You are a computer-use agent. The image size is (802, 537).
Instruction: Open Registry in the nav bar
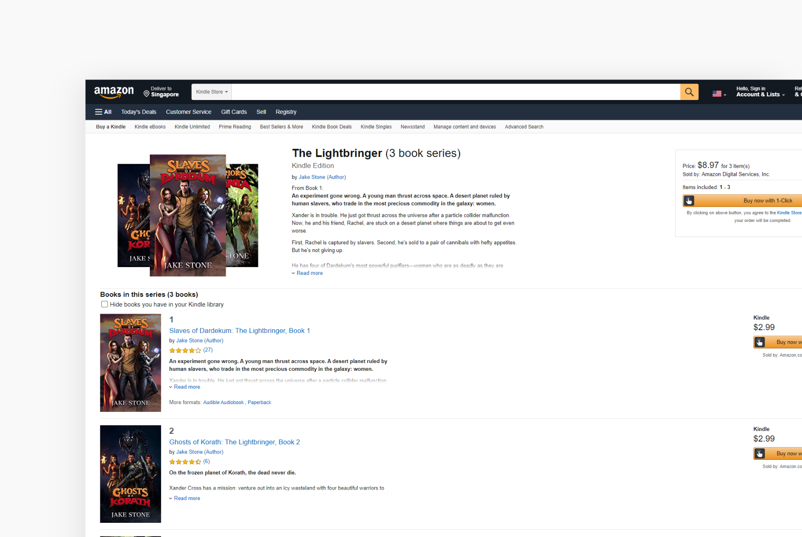[286, 112]
